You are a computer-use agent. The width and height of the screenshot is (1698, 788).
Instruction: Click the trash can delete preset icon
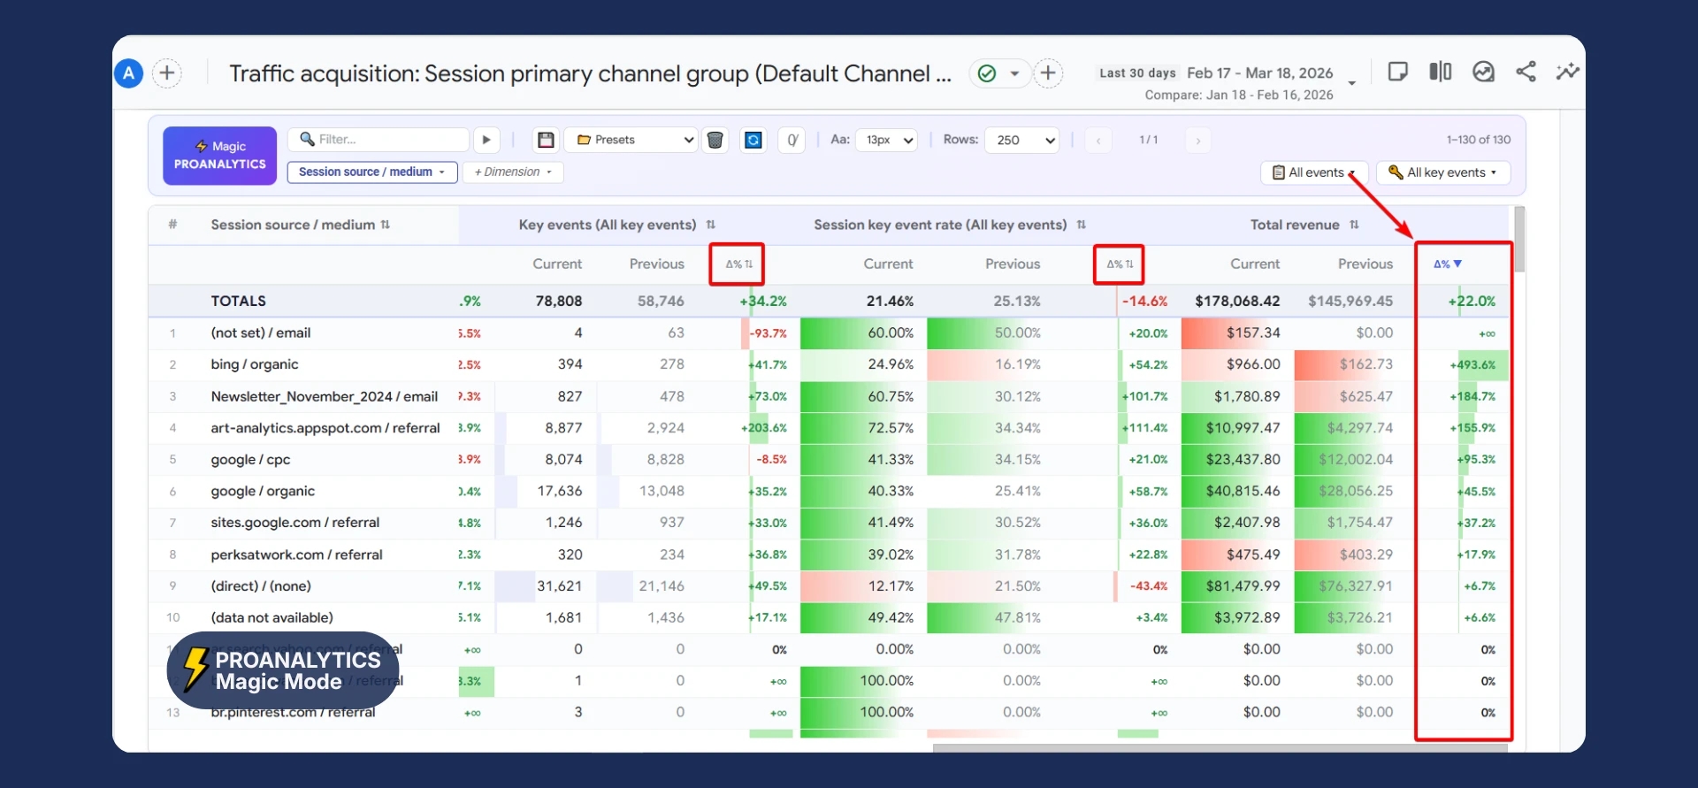[x=715, y=140]
